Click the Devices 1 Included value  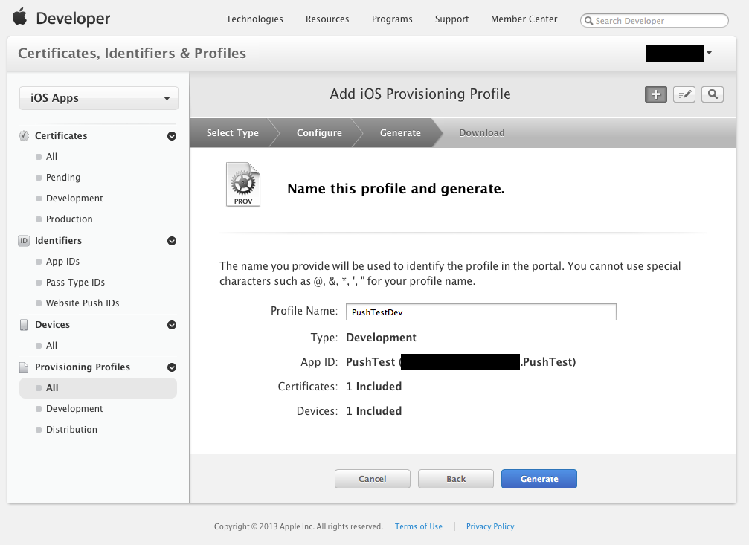click(x=374, y=411)
